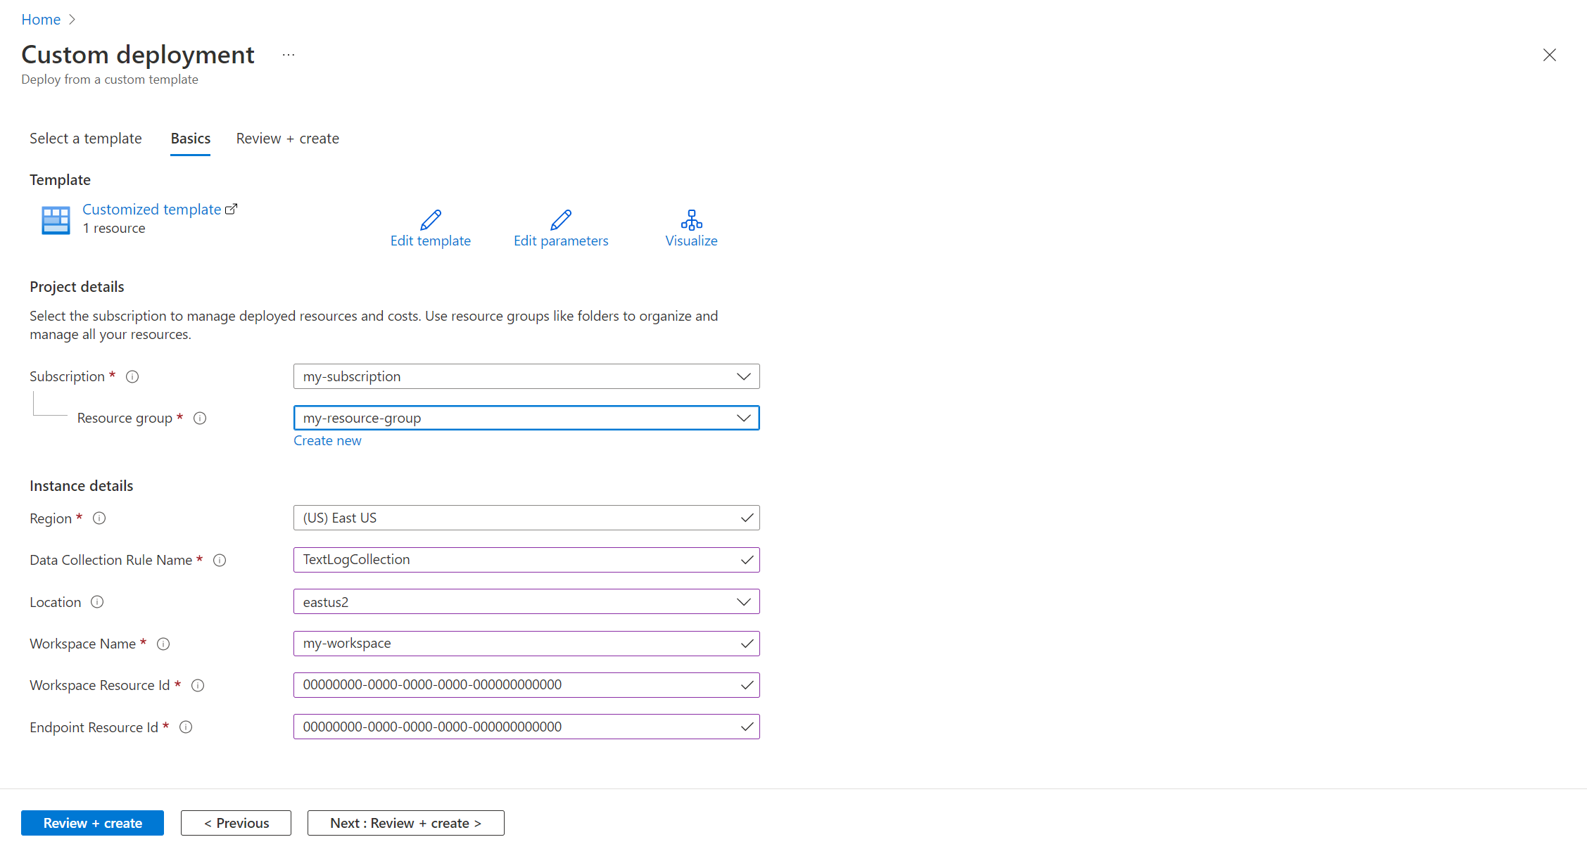Open the Review + create tab
Screen dimensions: 1587x856
coord(287,139)
